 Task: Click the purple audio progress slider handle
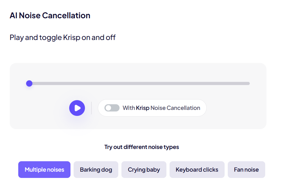click(x=29, y=83)
